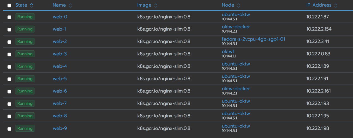Select IP address 10.222.1.91
The height and width of the screenshot is (138, 353).
[x=317, y=79]
